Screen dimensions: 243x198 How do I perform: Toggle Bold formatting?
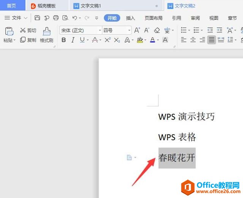(x=63, y=40)
